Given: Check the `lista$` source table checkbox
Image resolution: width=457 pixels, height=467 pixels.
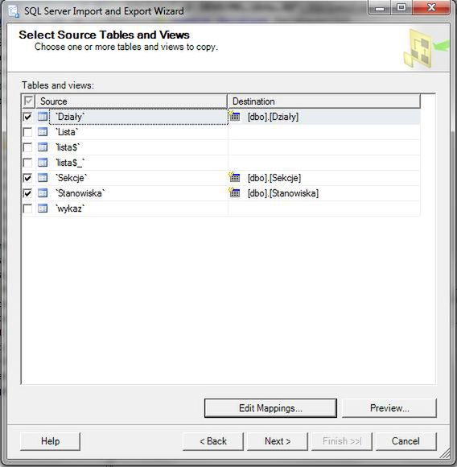Looking at the screenshot, I should pos(27,147).
